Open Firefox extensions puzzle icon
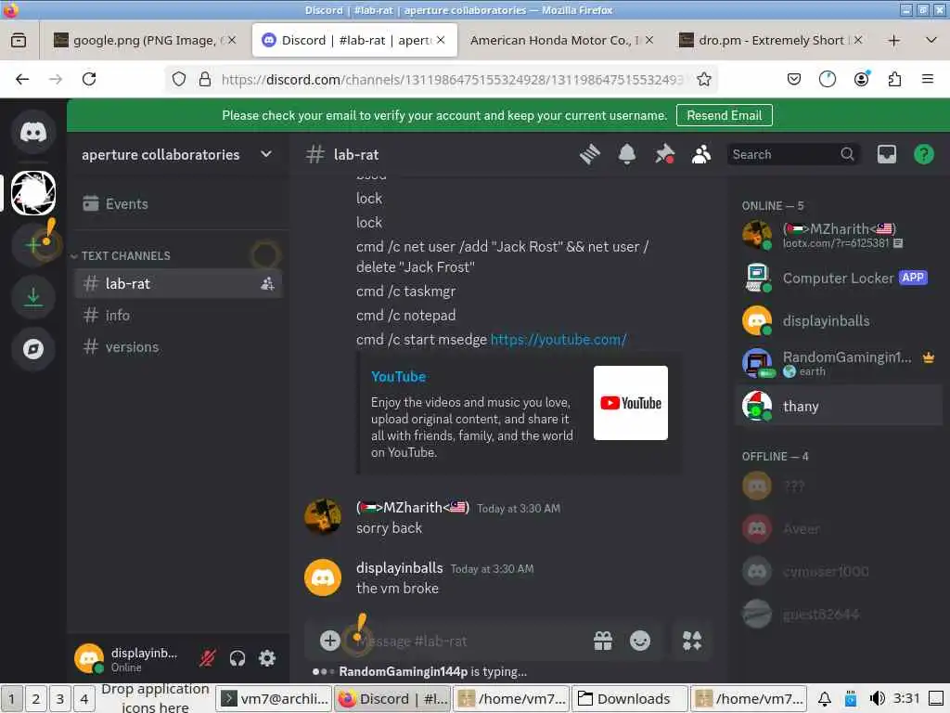Viewport: 950px width, 713px height. (894, 79)
